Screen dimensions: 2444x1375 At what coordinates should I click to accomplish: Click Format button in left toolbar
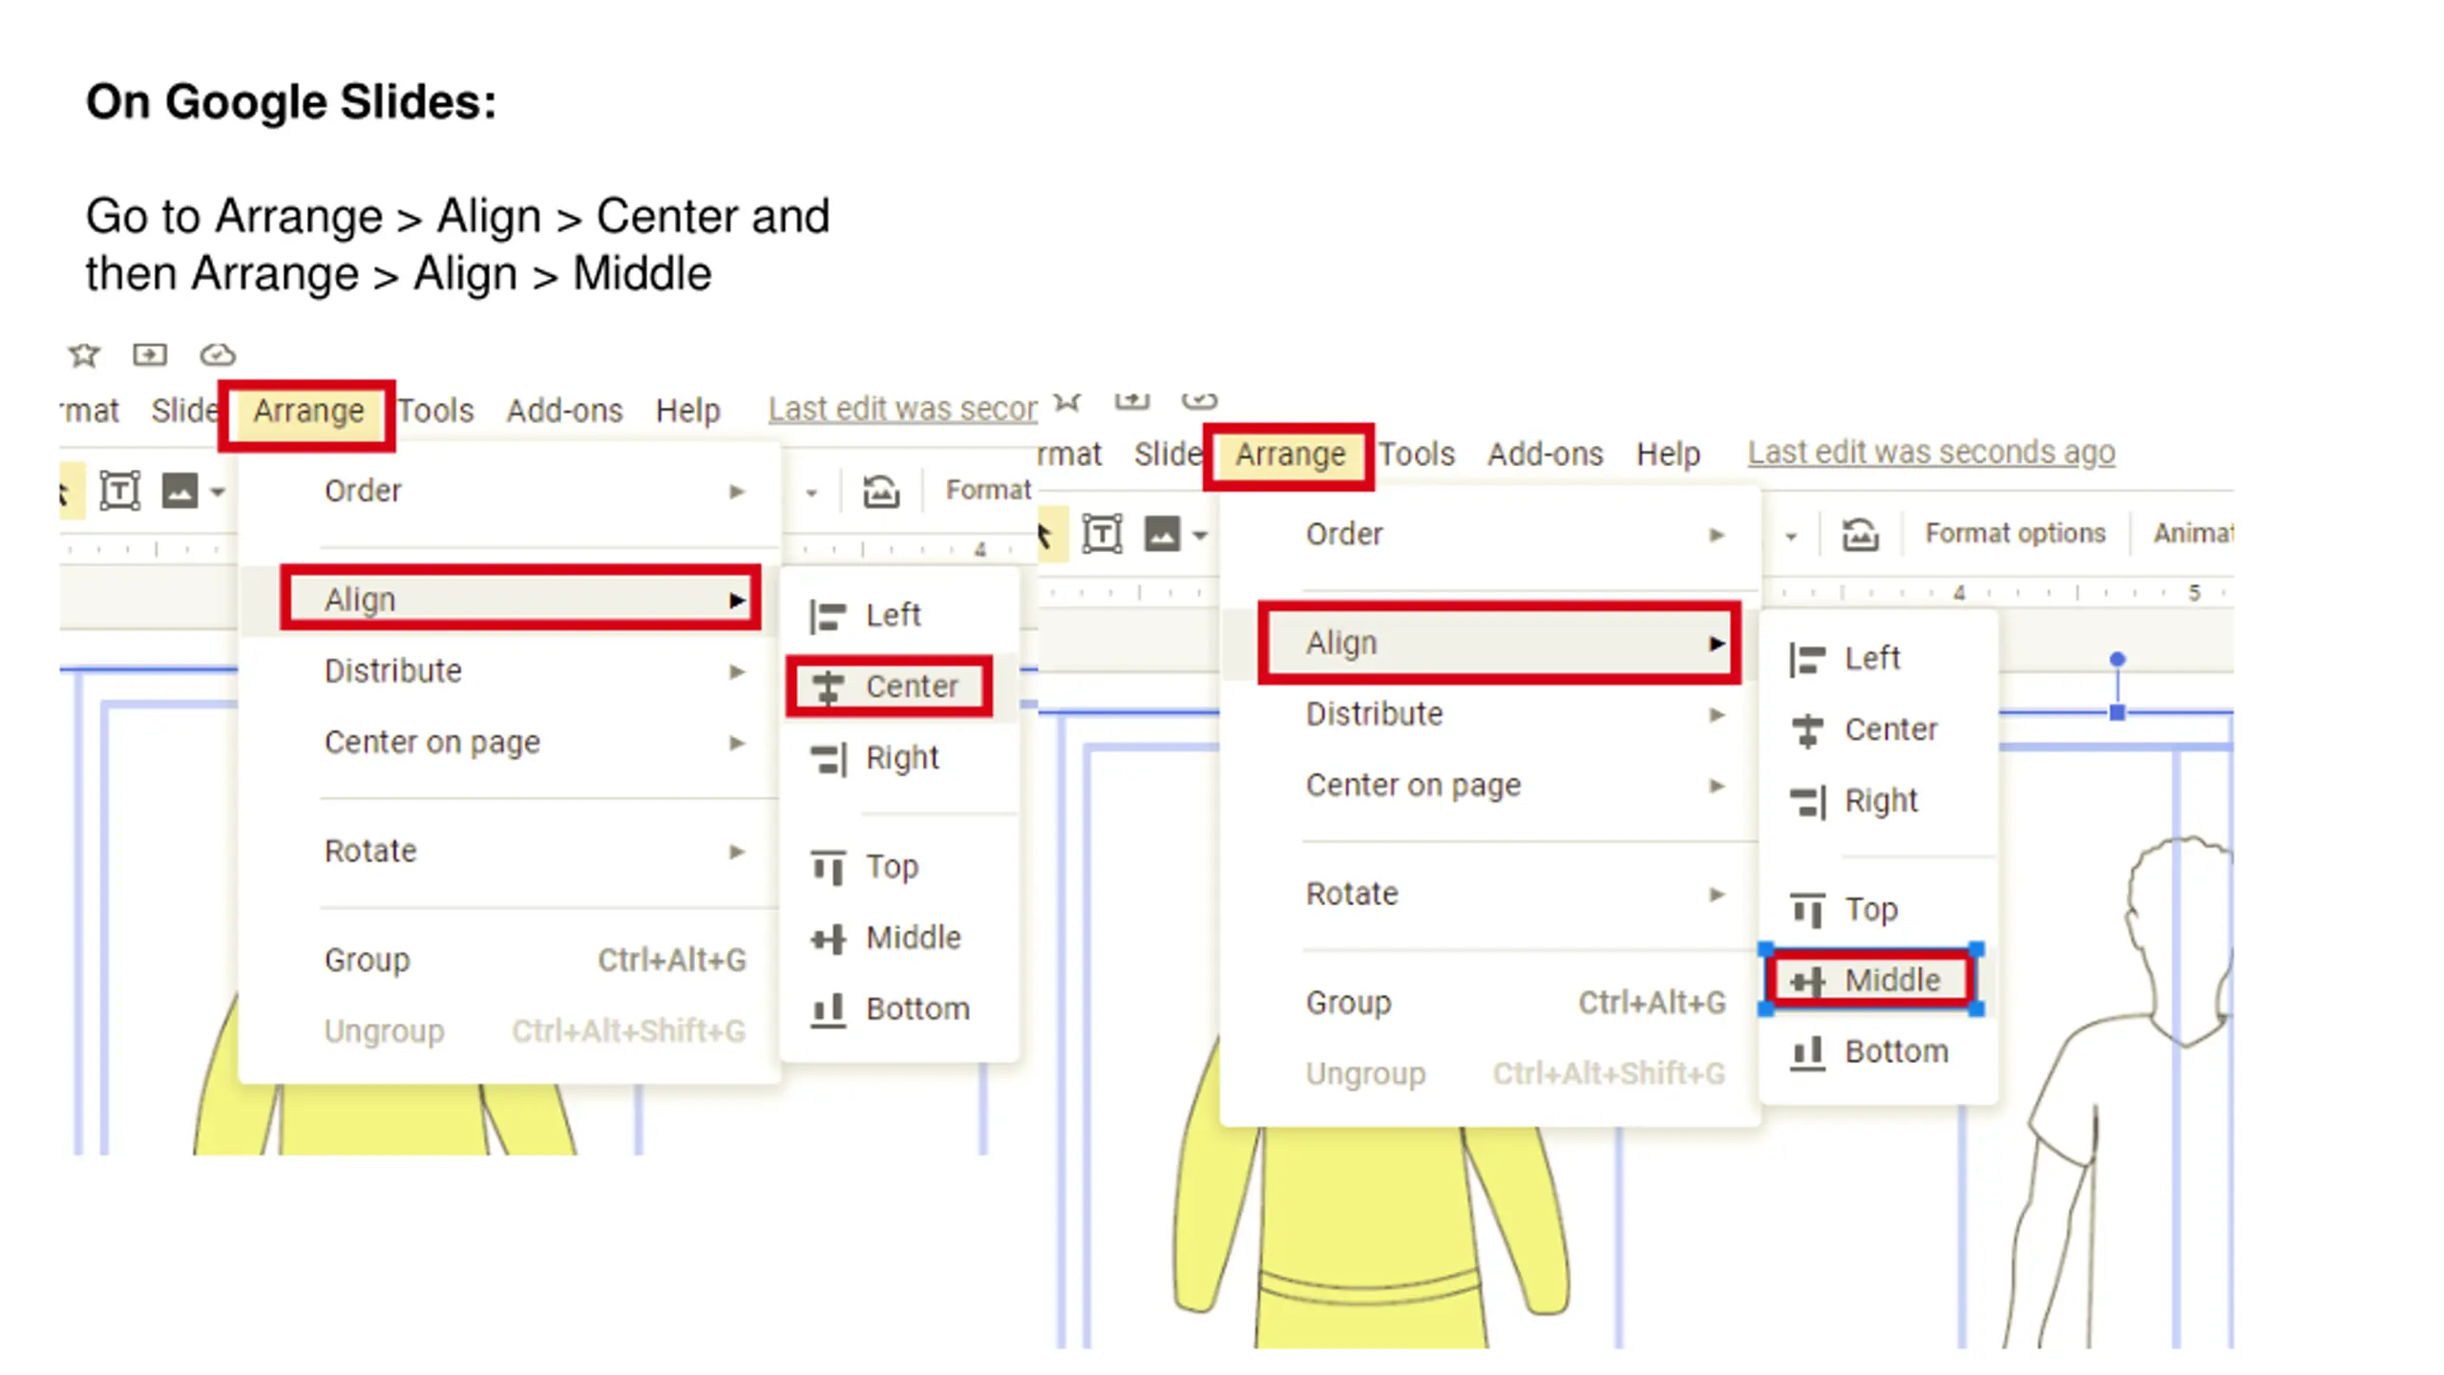click(988, 490)
